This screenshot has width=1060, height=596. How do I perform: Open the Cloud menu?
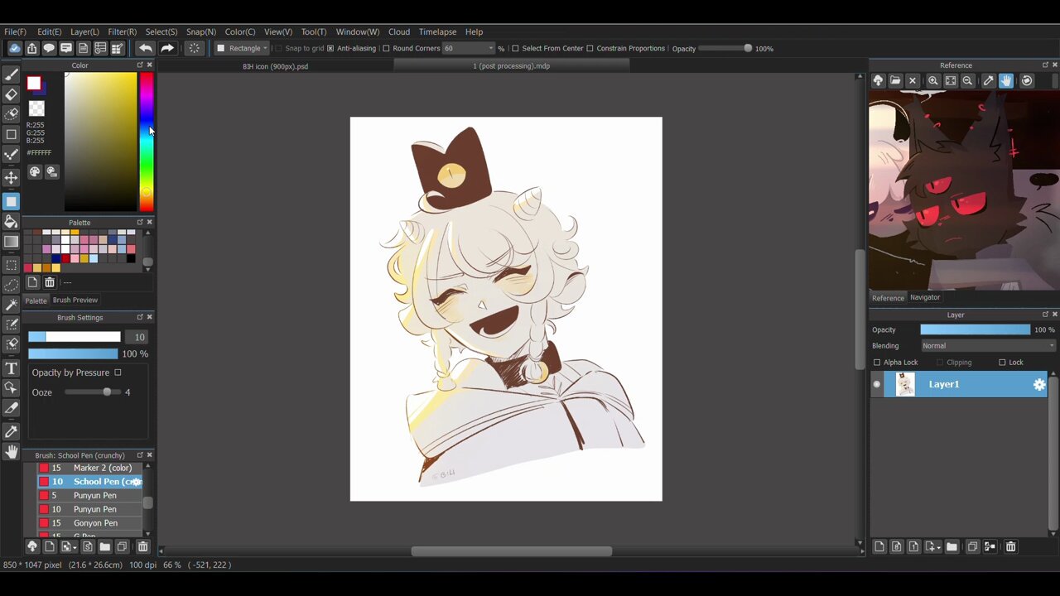point(399,31)
